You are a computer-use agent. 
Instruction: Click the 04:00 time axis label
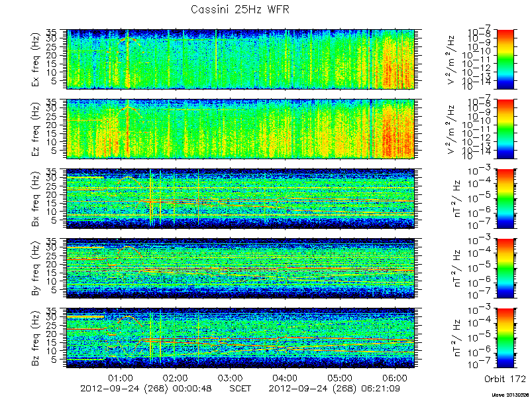(285, 377)
